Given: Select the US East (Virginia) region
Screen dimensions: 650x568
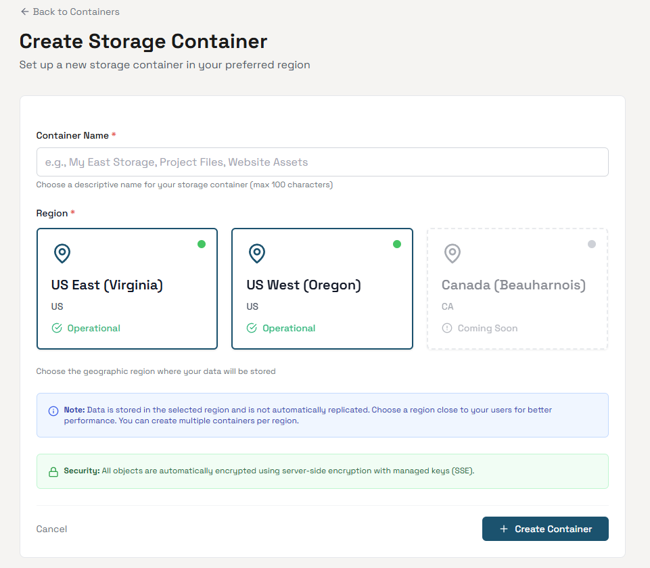Looking at the screenshot, I should pyautogui.click(x=126, y=289).
